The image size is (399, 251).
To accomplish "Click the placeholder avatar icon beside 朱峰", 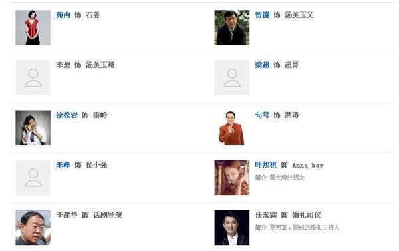I will (33, 178).
